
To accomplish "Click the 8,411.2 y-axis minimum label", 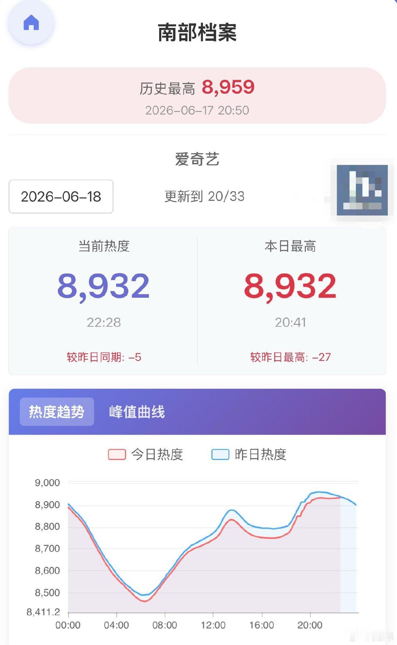I will [43, 612].
